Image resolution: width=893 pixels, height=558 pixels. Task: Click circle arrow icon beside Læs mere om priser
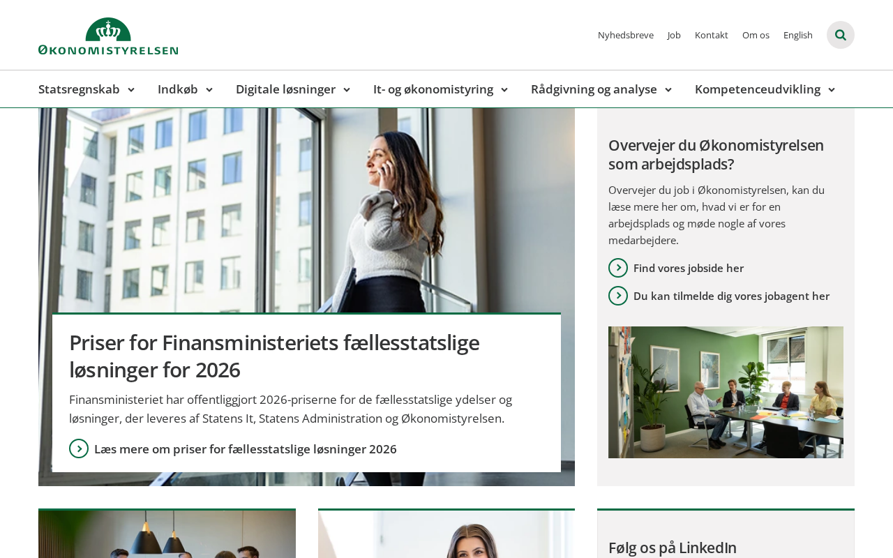coord(79,448)
